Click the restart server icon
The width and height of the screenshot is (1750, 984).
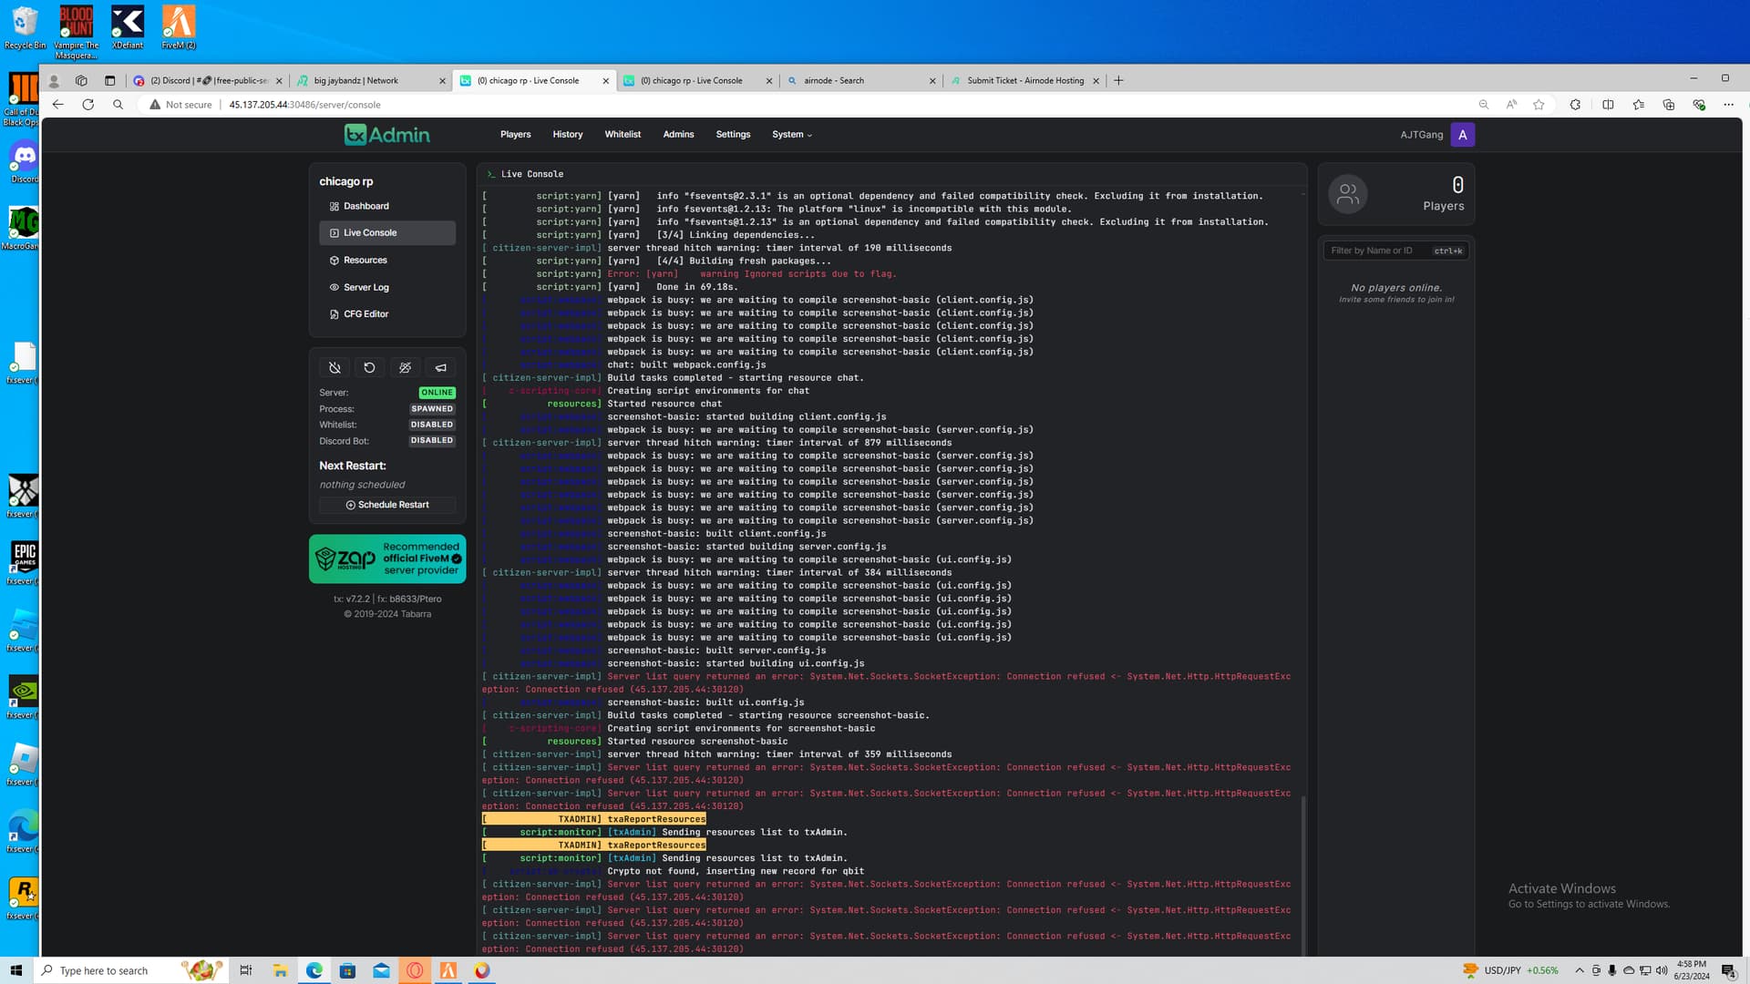(x=369, y=367)
